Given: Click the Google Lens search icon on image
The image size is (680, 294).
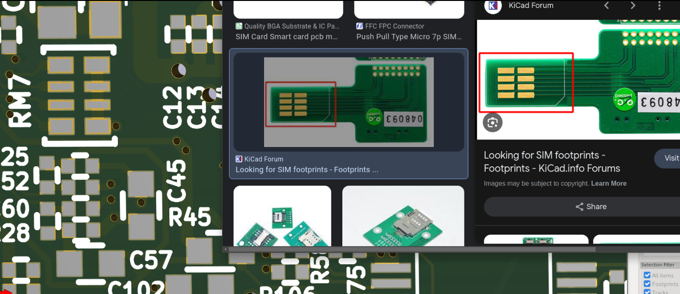Looking at the screenshot, I should coord(493,122).
